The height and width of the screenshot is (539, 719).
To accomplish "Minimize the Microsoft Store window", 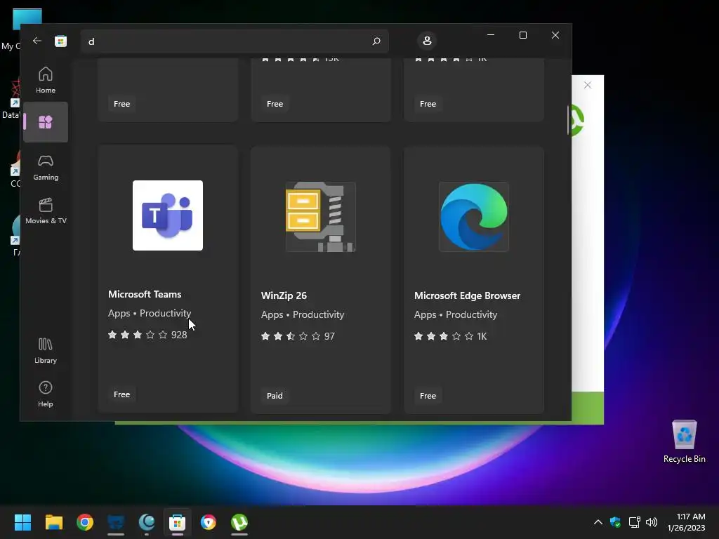I will [x=491, y=35].
